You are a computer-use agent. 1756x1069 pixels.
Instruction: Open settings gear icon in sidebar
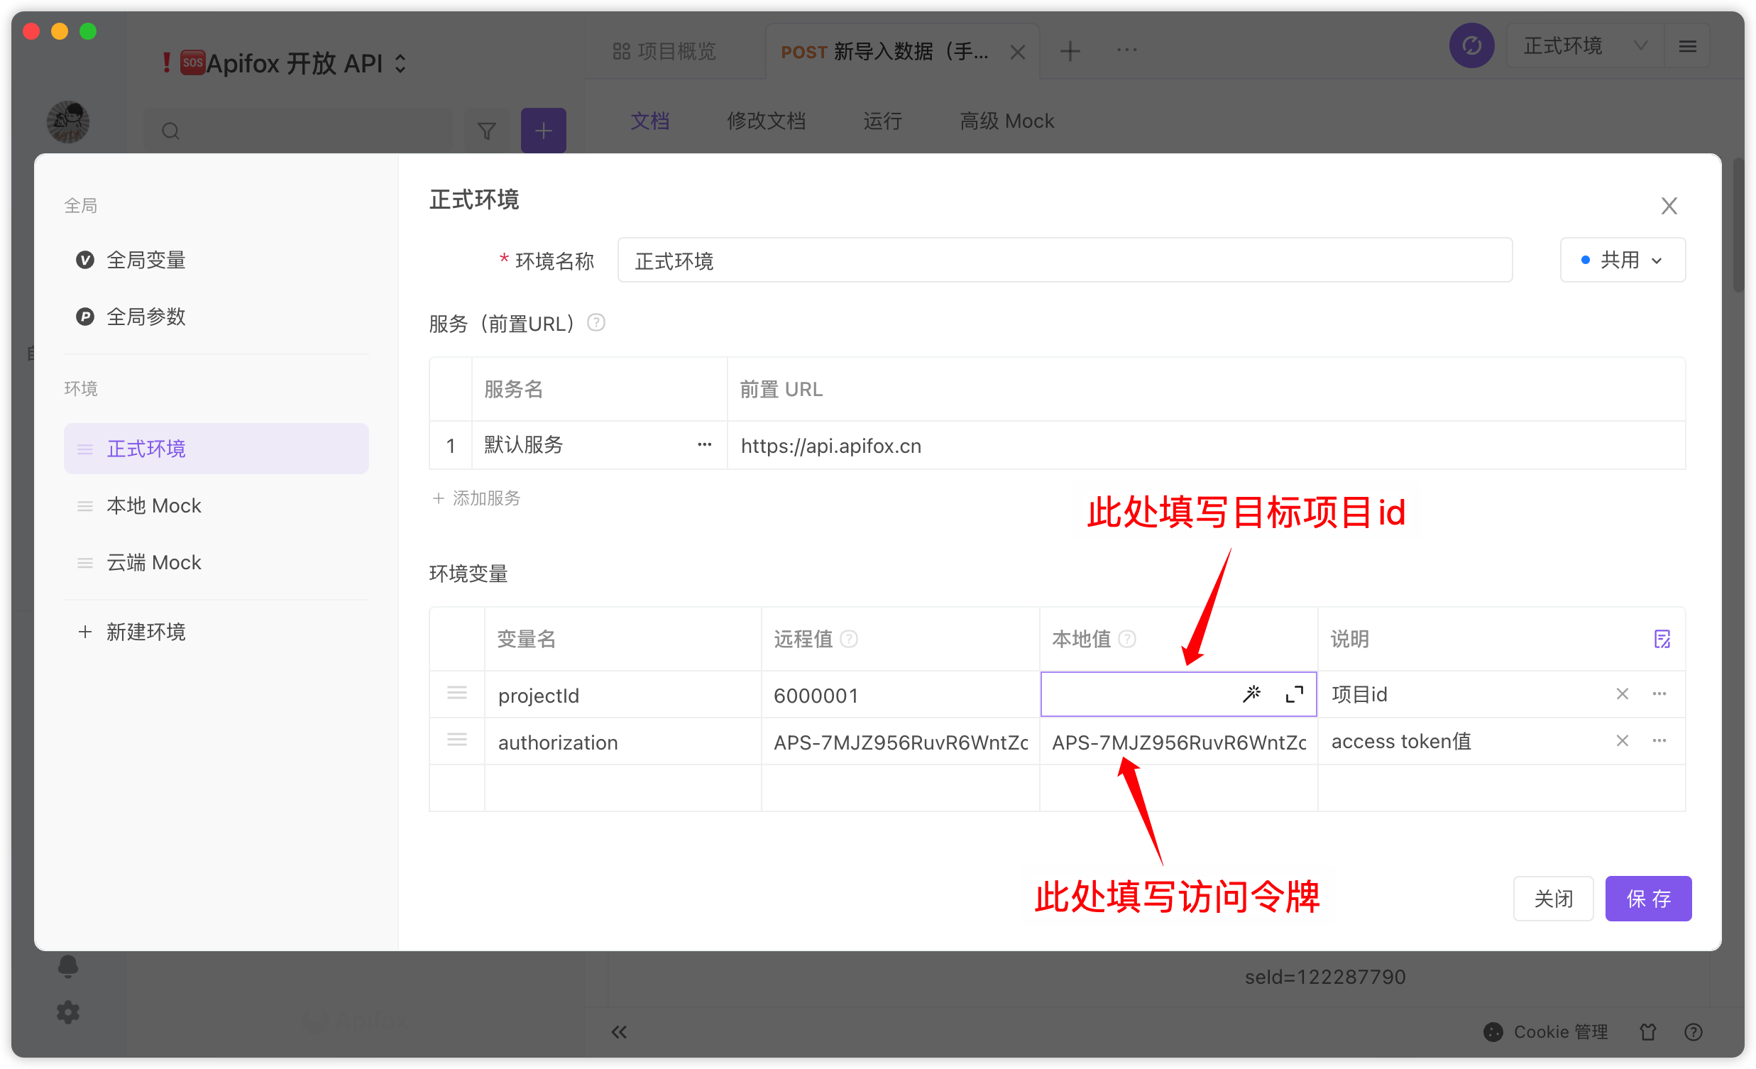coord(68,1012)
